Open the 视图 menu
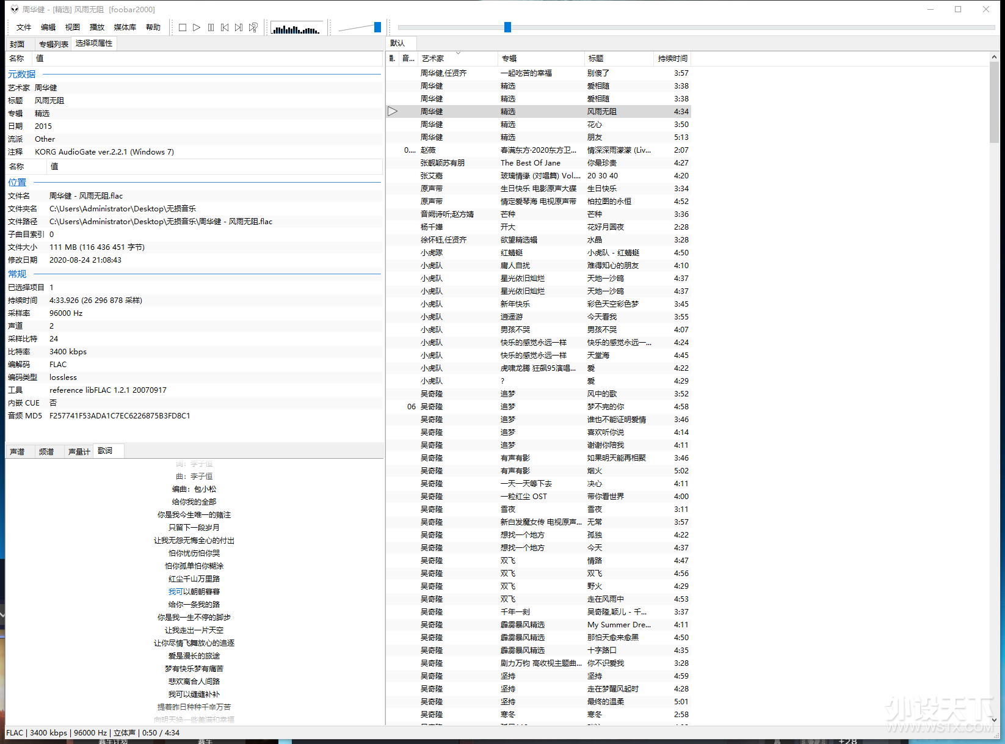This screenshot has width=1005, height=744. coord(73,27)
